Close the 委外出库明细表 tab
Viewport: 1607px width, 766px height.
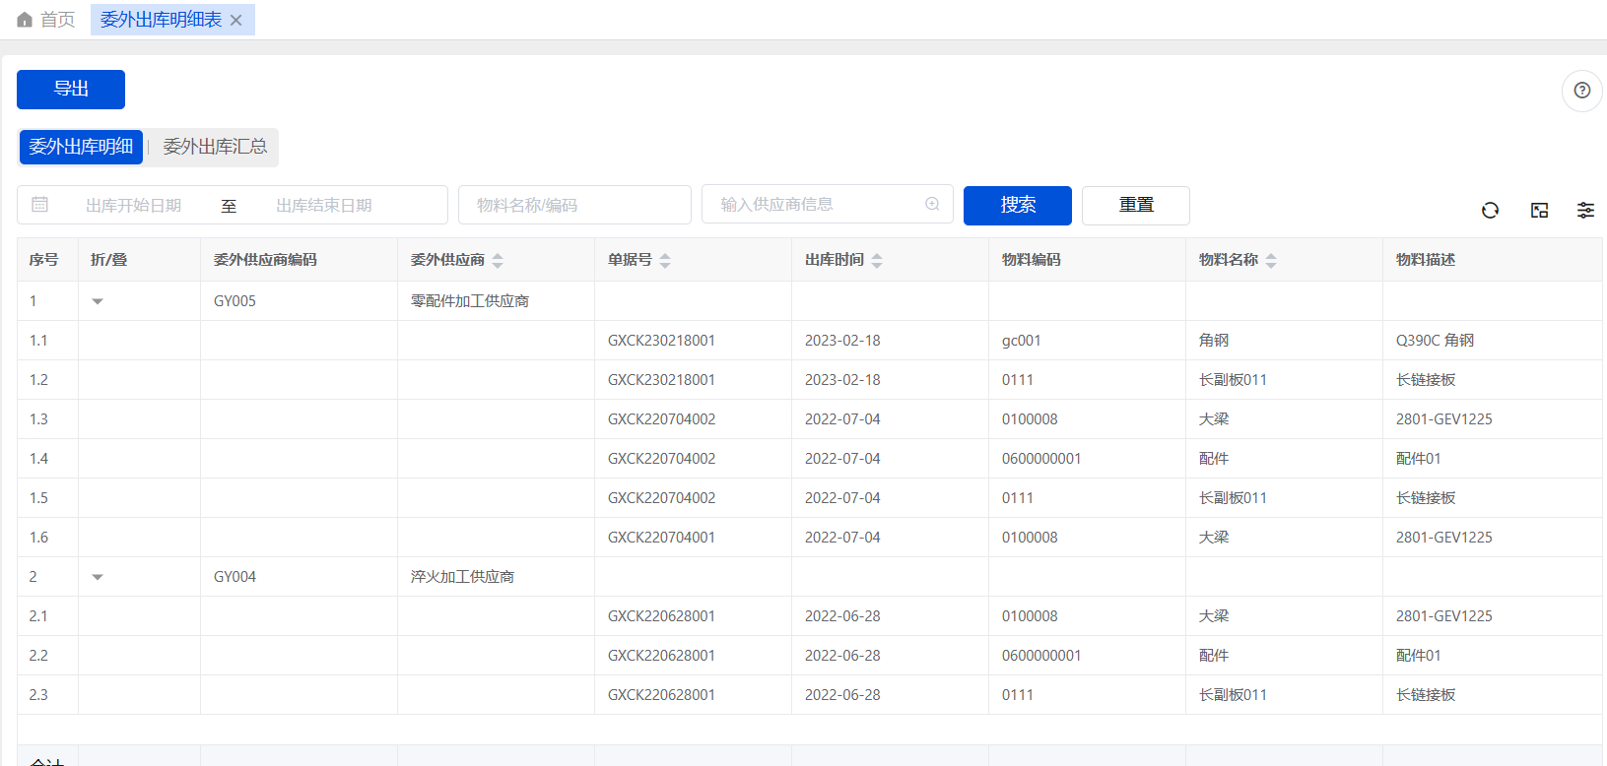236,20
